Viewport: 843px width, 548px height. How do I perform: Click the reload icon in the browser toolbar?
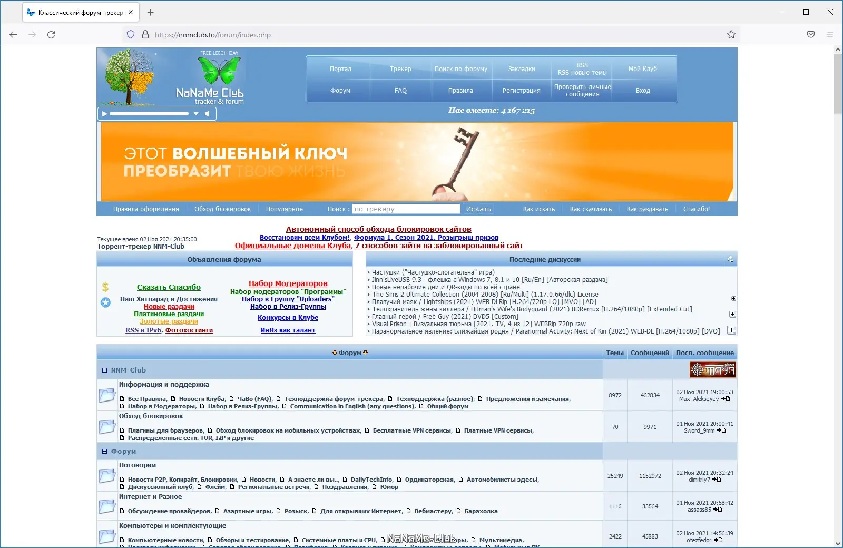(x=51, y=34)
